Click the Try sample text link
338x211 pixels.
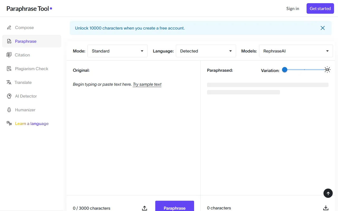[x=147, y=84]
